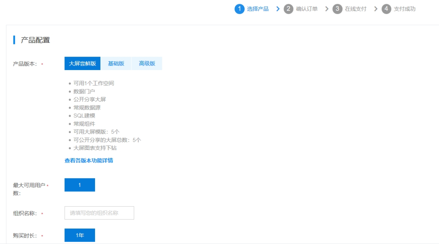The width and height of the screenshot is (439, 244).
Task: Click the 数据门户 feature text
Action: click(x=84, y=91)
